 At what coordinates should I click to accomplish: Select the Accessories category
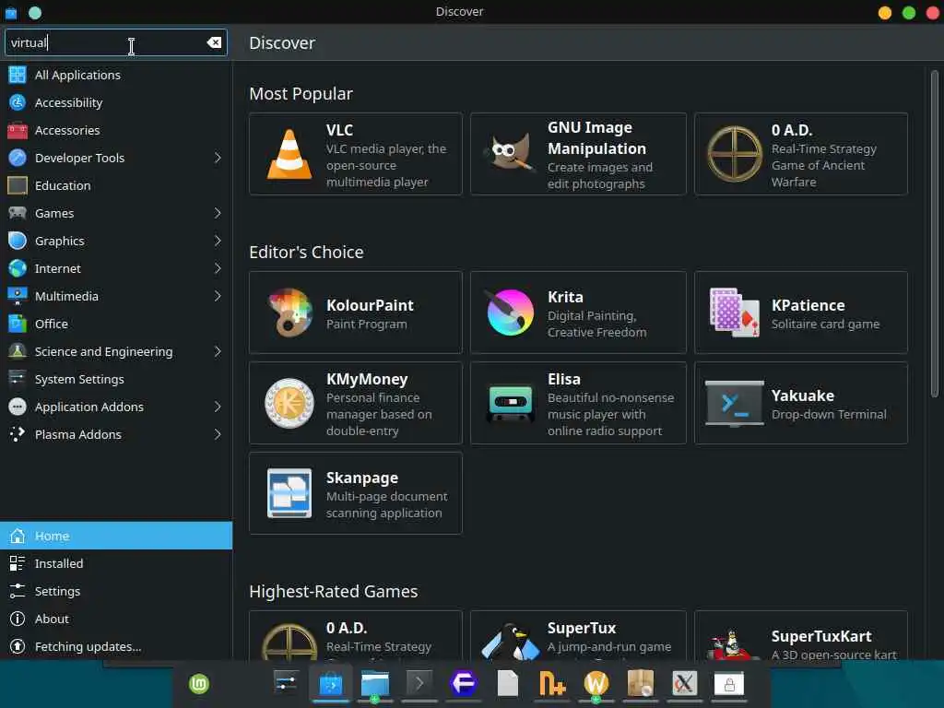(116, 130)
